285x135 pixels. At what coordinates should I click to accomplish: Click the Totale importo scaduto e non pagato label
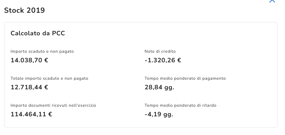point(49,78)
